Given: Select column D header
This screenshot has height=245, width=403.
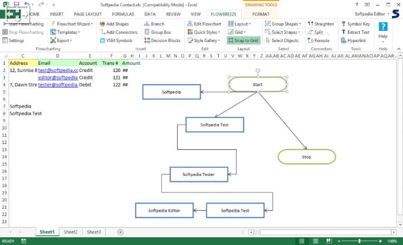Looking at the screenshot, I should point(57,56).
